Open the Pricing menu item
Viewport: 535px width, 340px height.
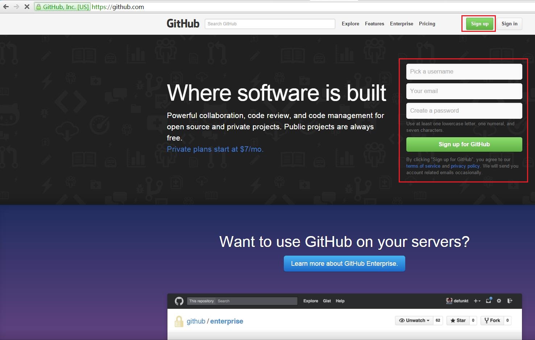(427, 24)
